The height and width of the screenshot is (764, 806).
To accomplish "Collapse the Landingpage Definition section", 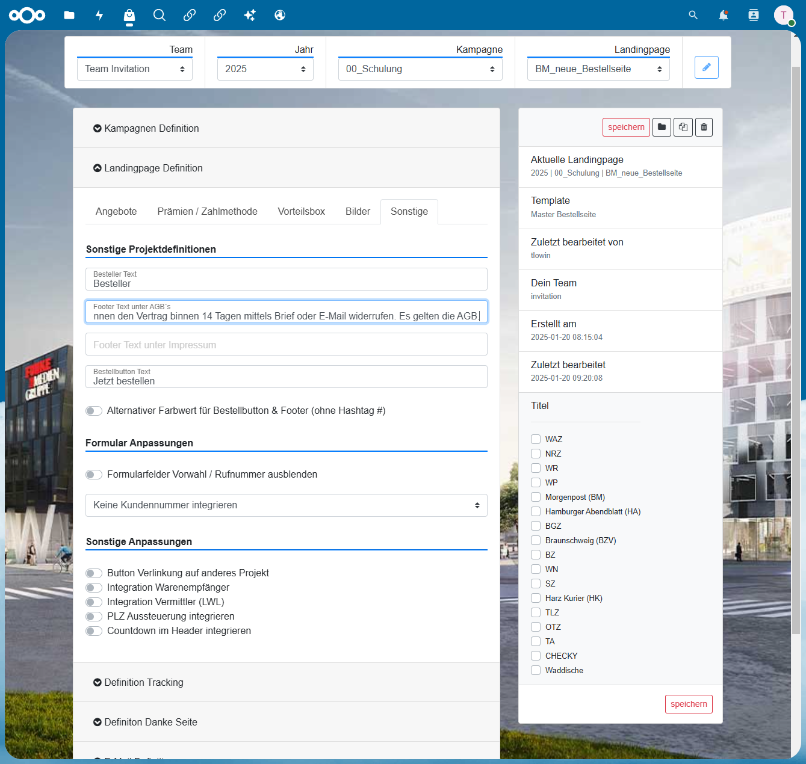I will click(287, 168).
